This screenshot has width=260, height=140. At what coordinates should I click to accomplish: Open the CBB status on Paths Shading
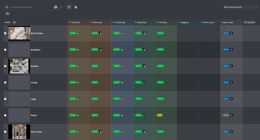(x=159, y=115)
